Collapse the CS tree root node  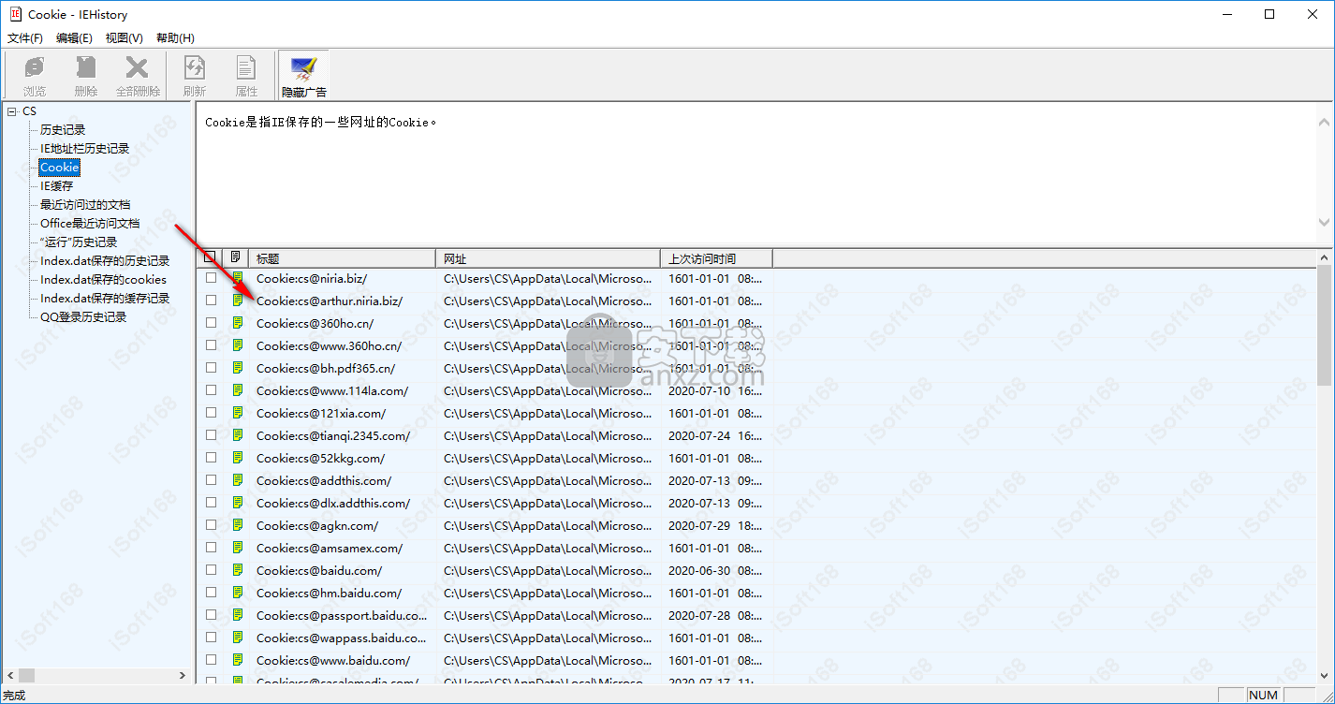point(12,111)
